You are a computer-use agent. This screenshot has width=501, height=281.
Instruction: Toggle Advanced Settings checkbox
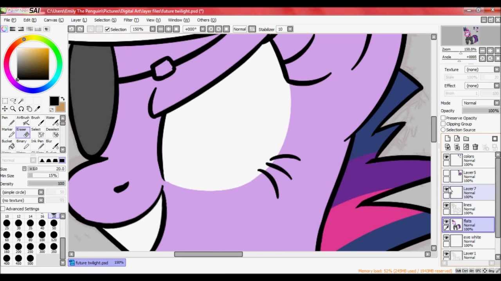(3, 209)
